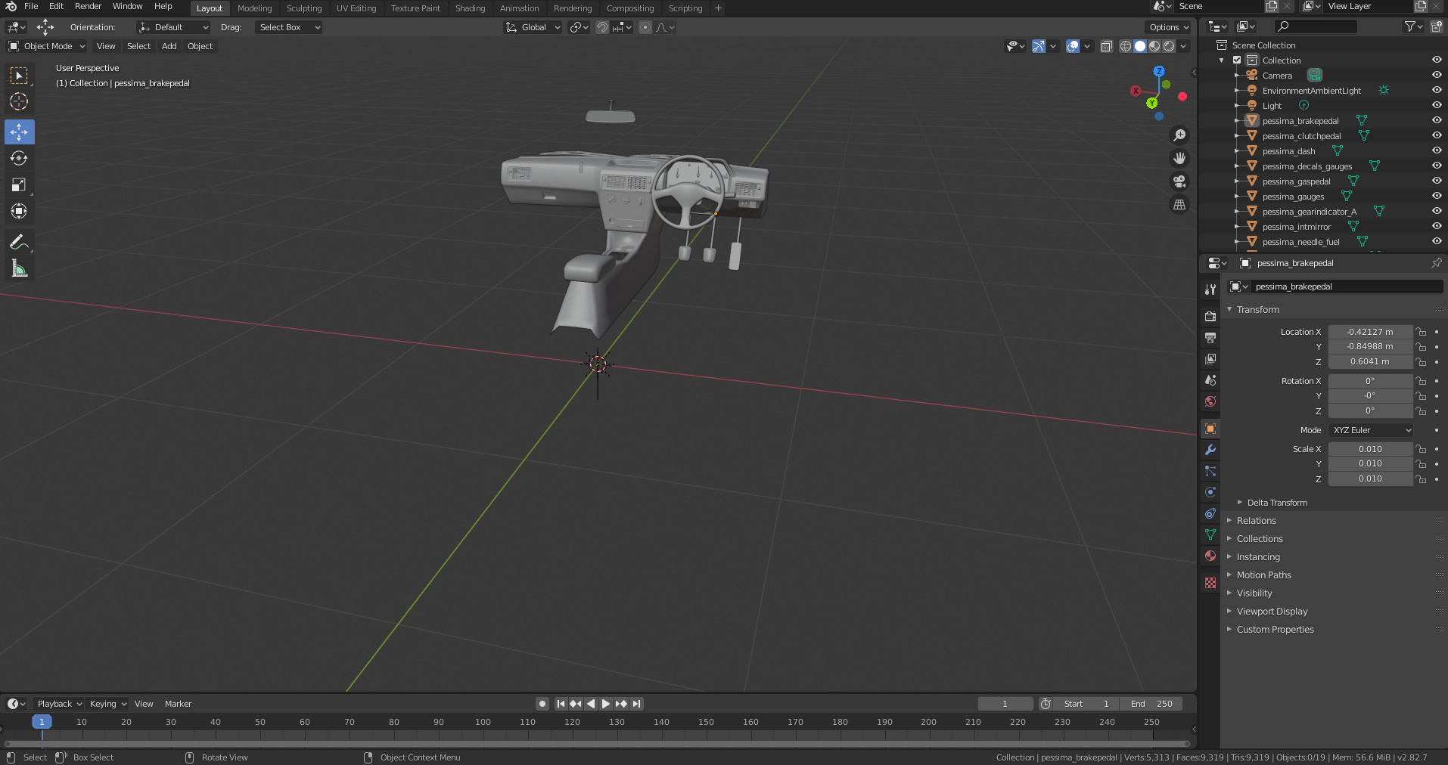Open Global transform orientation dropdown
This screenshot has height=765, width=1448.
533,27
